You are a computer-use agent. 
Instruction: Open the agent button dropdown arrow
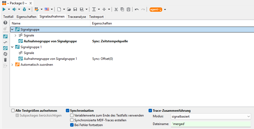(165, 10)
